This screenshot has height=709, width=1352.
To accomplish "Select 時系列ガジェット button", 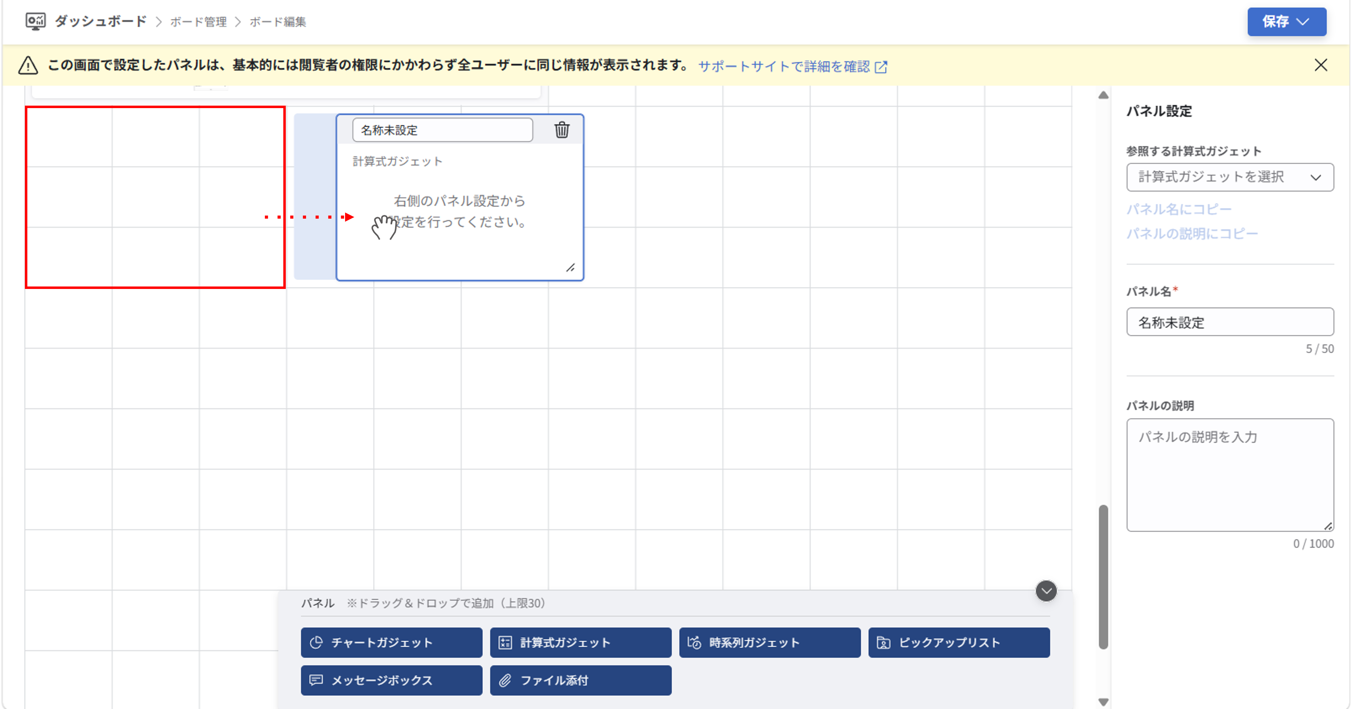I will [x=769, y=642].
